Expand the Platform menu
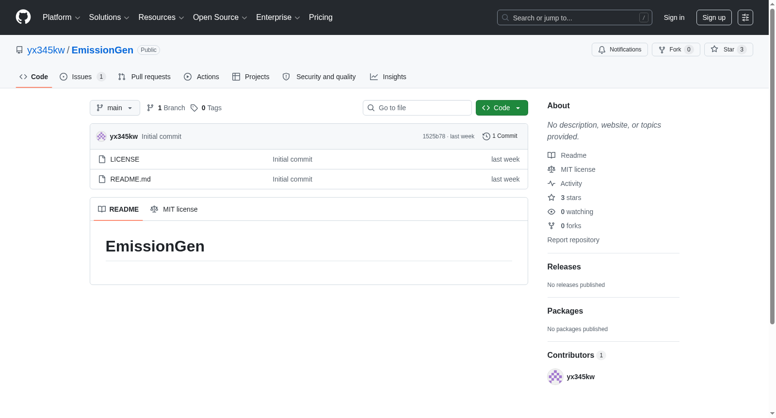The height and width of the screenshot is (418, 776). 62,17
